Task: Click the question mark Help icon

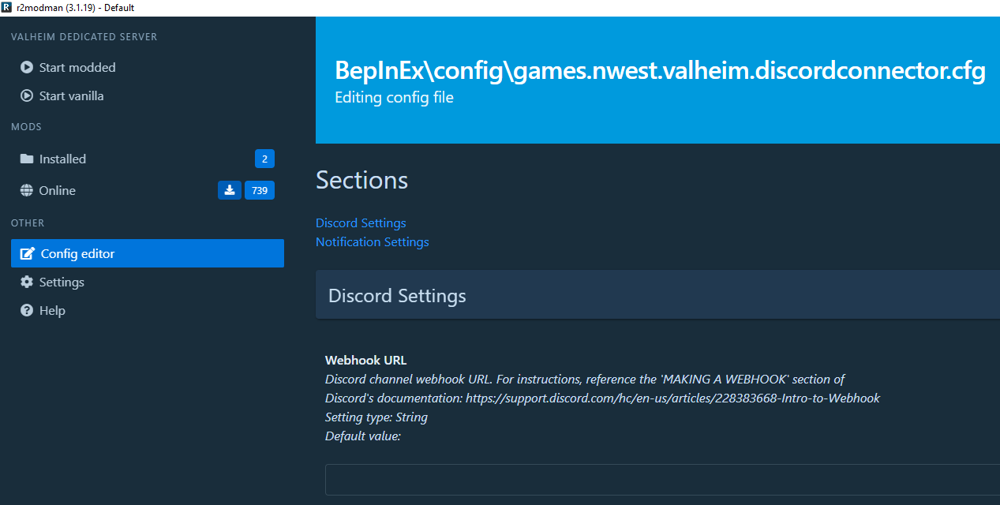Action: 27,311
